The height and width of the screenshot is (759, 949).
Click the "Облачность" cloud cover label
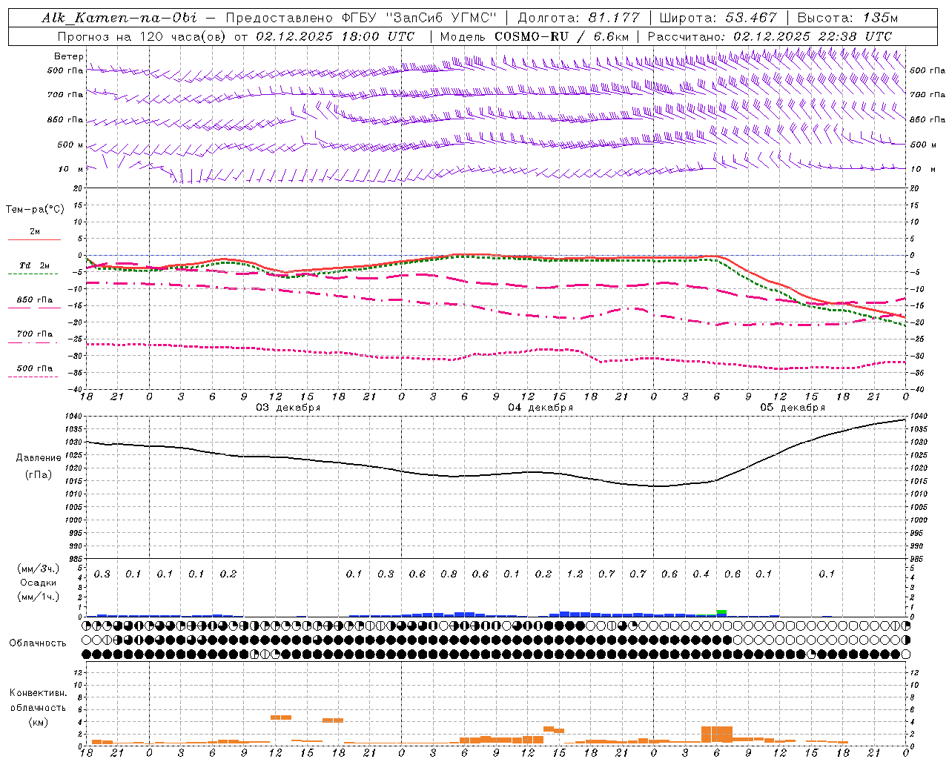[x=38, y=643]
